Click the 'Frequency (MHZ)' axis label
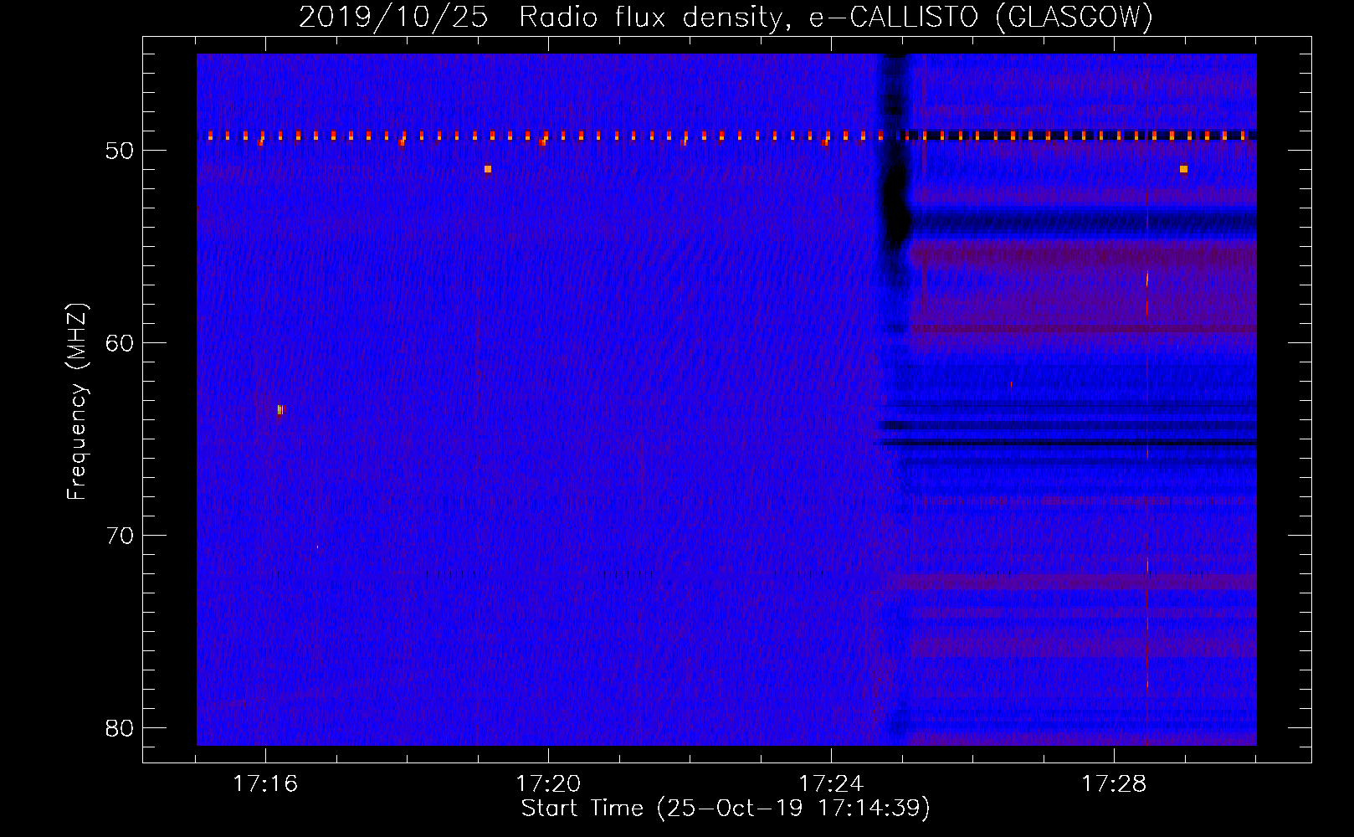1354x837 pixels. pos(77,402)
